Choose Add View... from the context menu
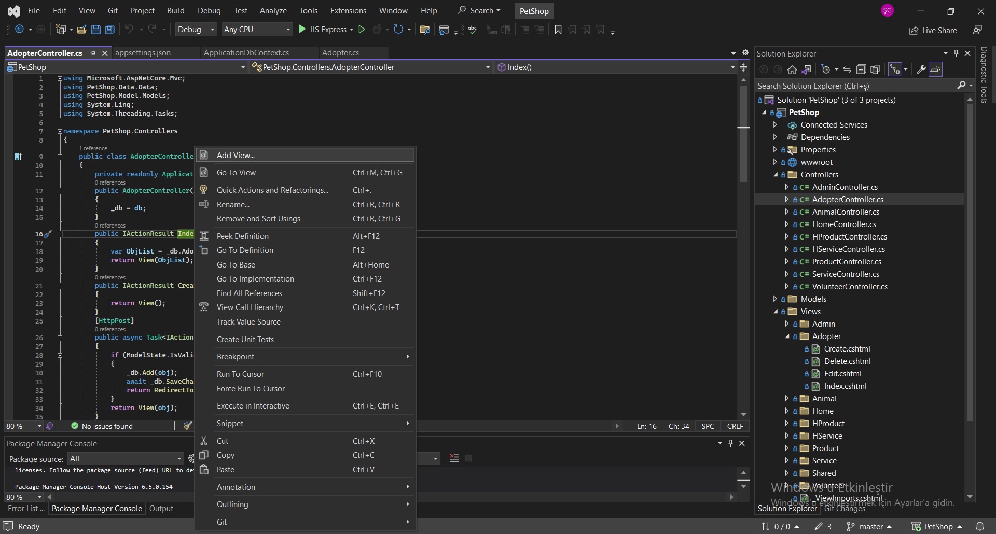Screen dimensions: 996x534 pos(306,155)
